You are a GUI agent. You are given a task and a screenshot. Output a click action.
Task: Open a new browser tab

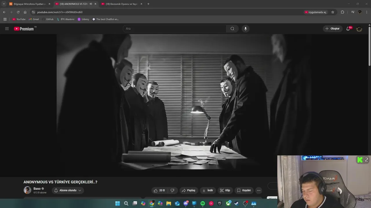[x=148, y=4]
